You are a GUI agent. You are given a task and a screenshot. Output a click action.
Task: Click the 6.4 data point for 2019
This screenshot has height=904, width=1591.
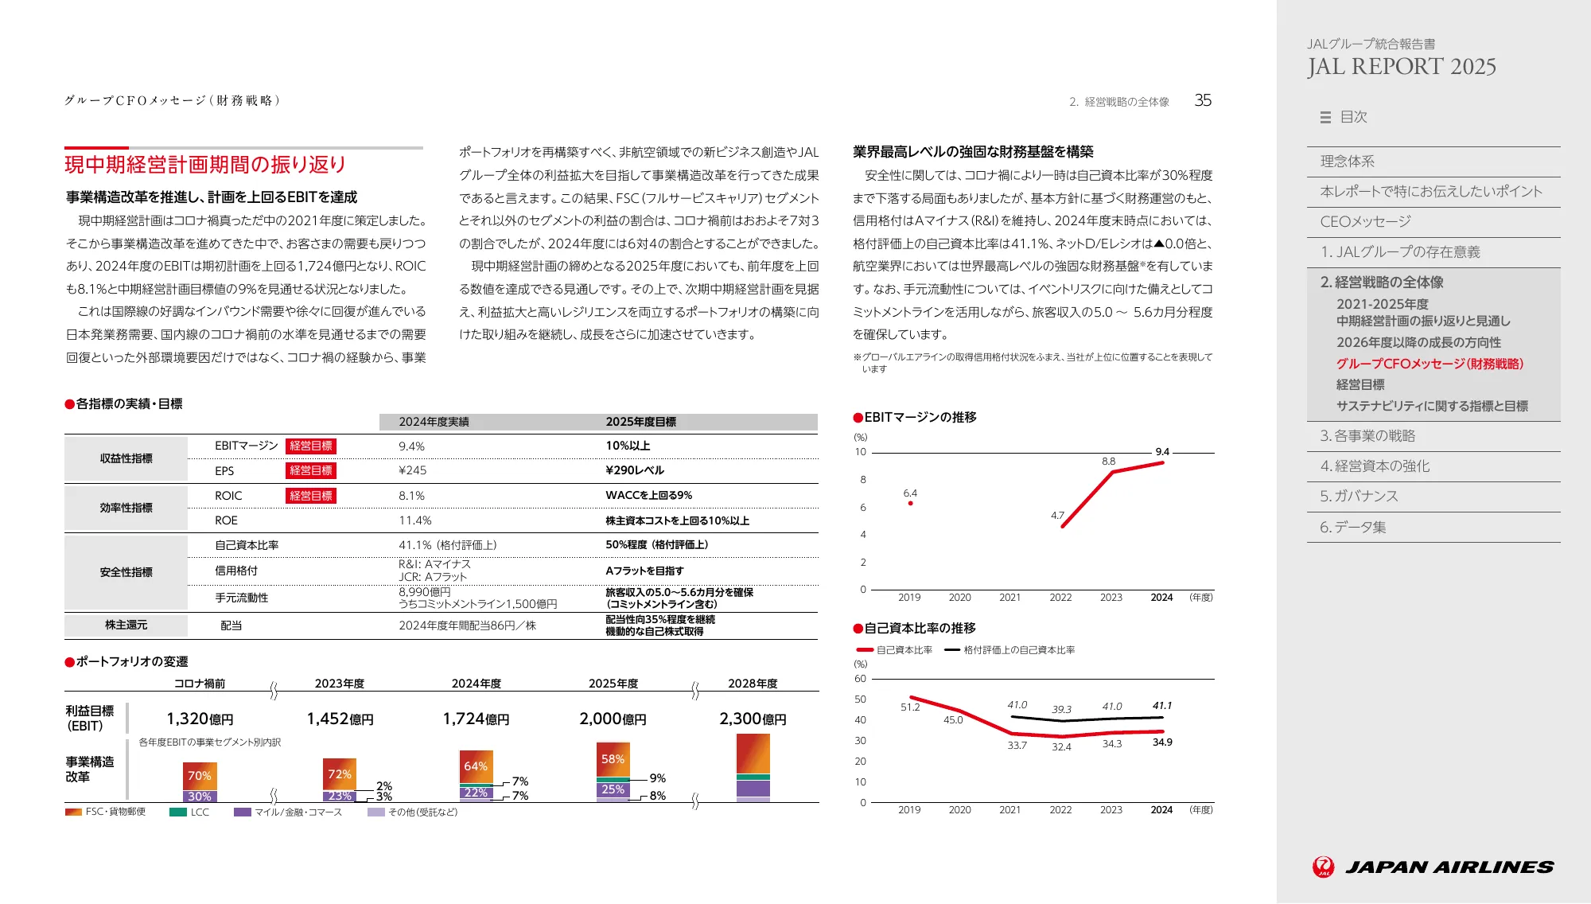[910, 504]
